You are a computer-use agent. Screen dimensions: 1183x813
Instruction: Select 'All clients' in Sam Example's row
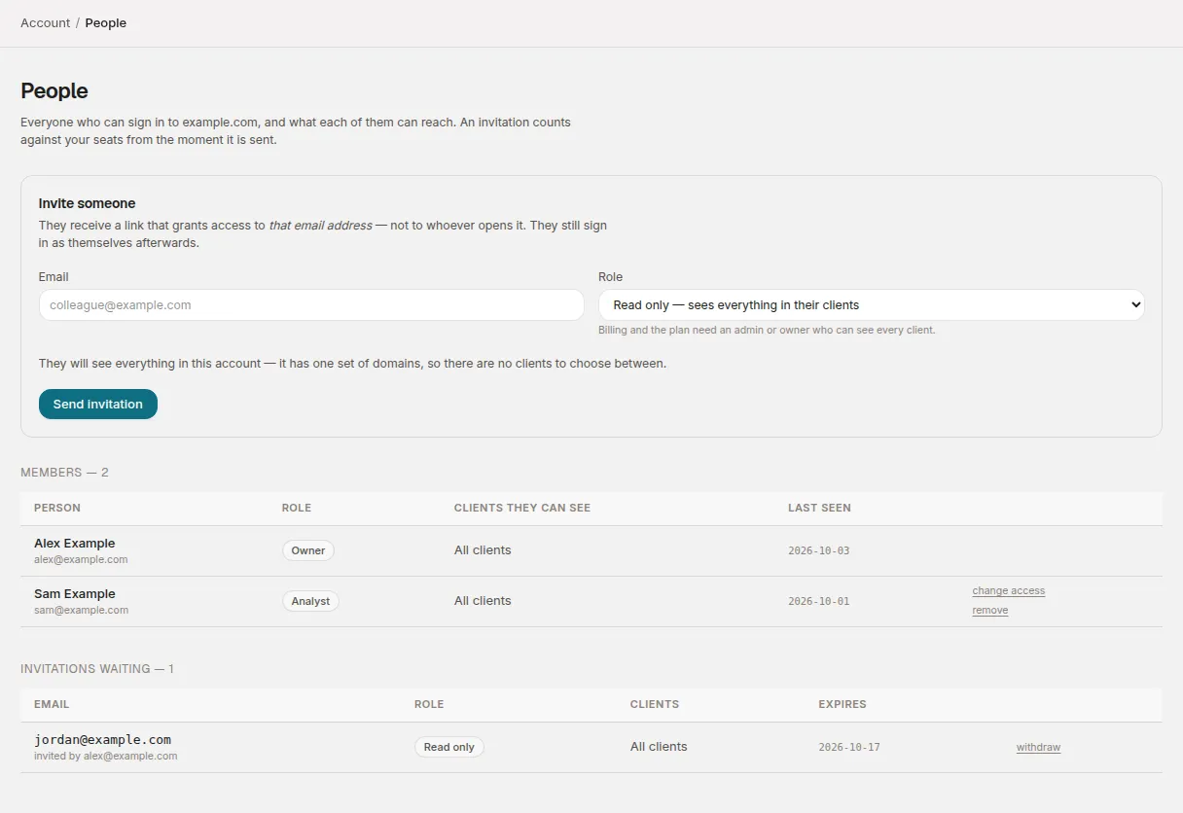(483, 601)
